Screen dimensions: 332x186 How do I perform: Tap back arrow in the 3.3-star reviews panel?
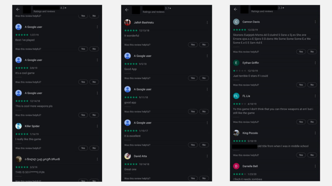(235, 9)
